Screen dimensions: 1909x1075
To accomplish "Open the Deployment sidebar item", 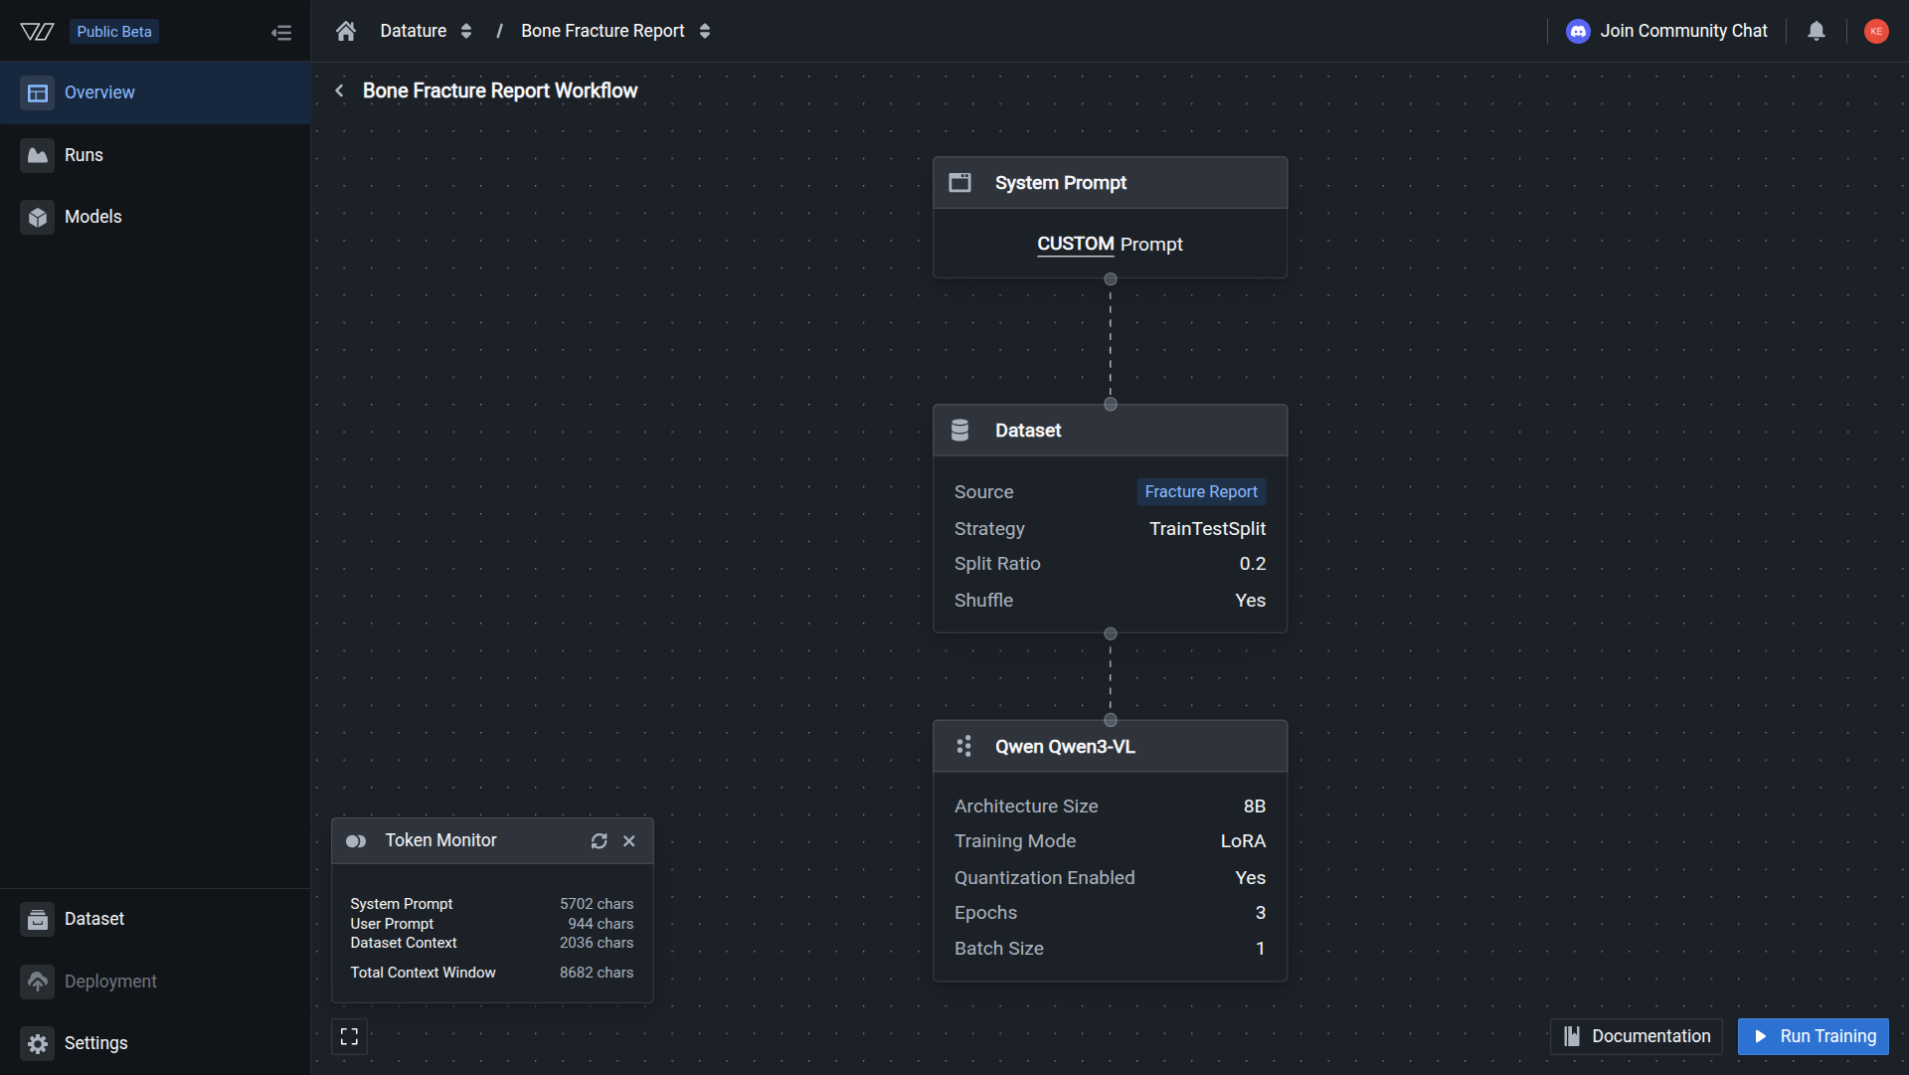I will coord(155,982).
